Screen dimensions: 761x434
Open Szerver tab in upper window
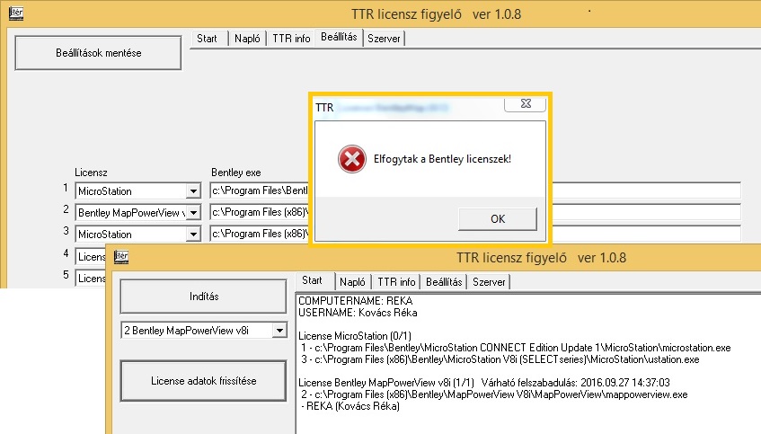click(384, 38)
